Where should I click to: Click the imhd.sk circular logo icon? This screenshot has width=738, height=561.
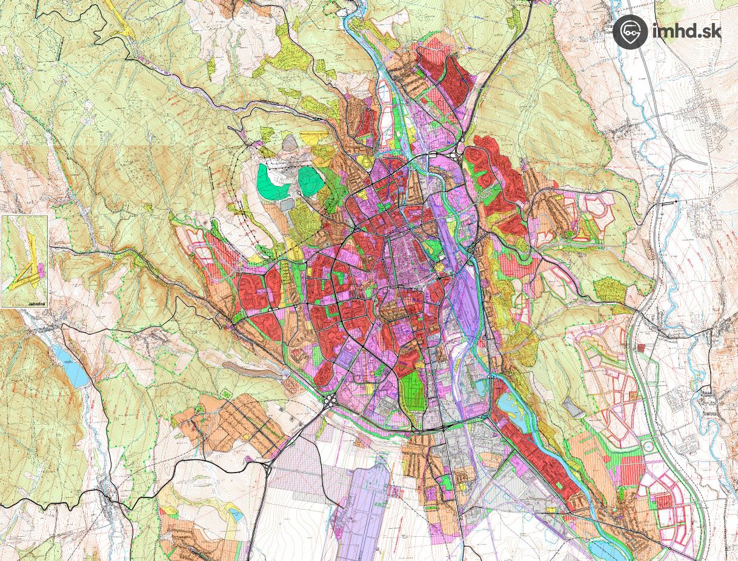click(630, 32)
